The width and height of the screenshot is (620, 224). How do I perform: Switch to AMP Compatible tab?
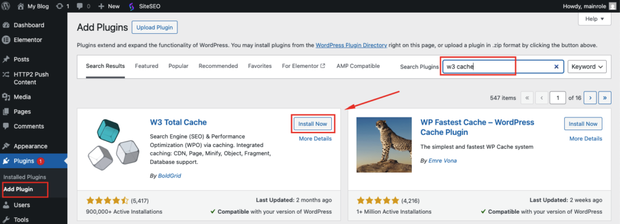[358, 66]
